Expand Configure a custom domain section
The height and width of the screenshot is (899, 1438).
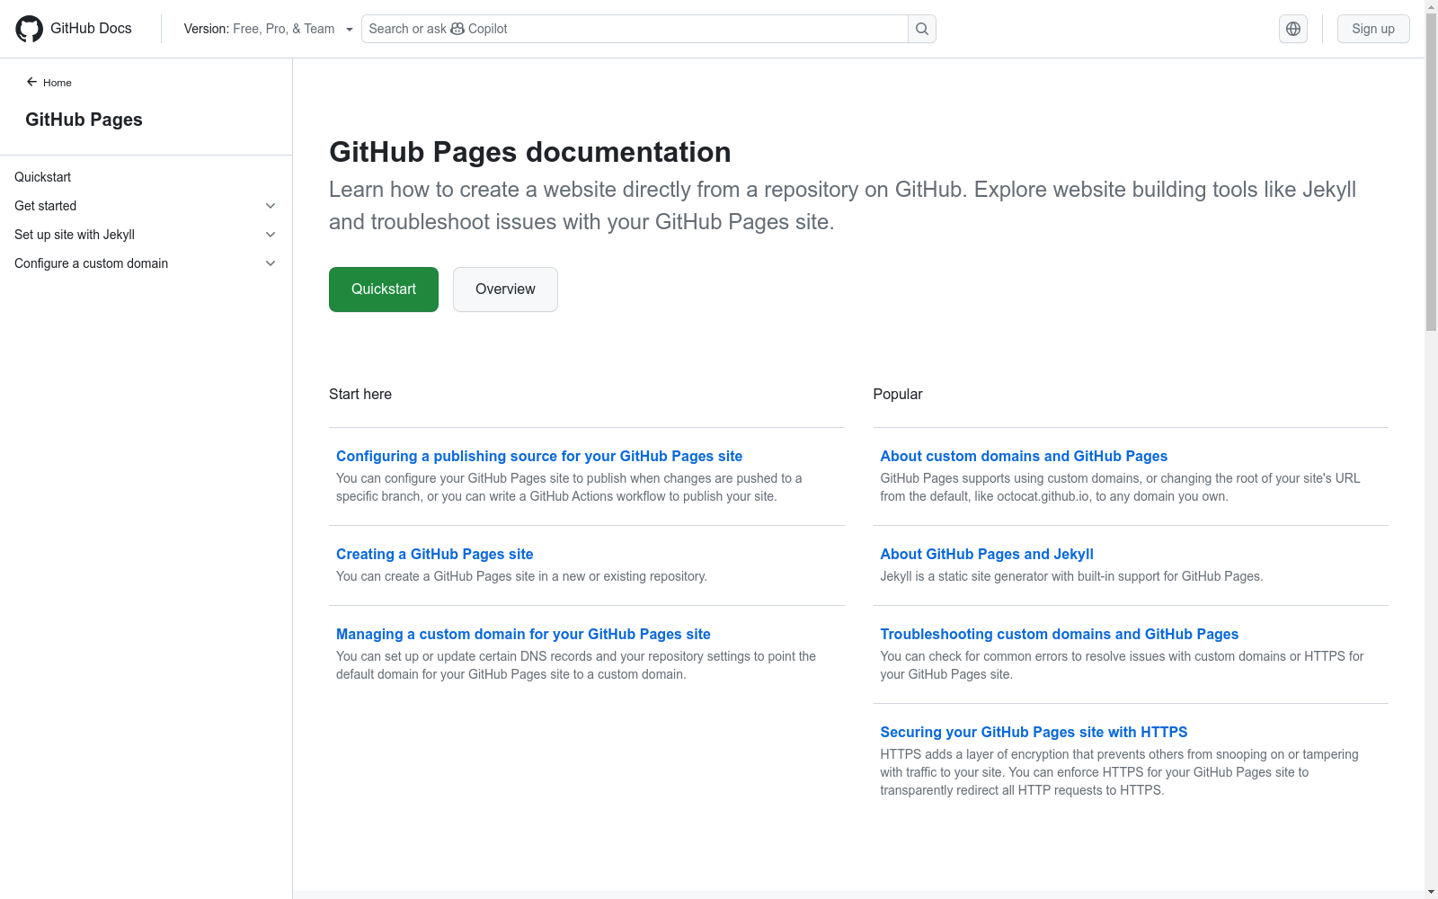(x=271, y=263)
